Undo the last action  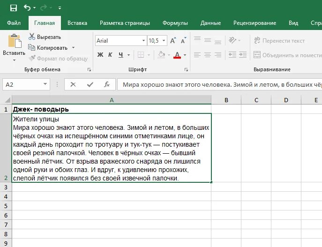coord(27,8)
